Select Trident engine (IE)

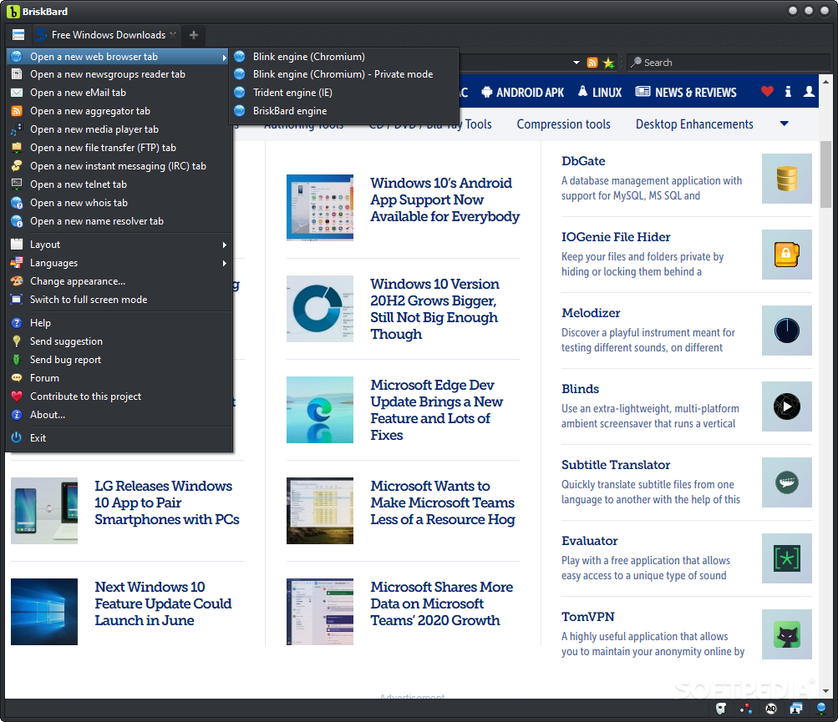pyautogui.click(x=345, y=93)
